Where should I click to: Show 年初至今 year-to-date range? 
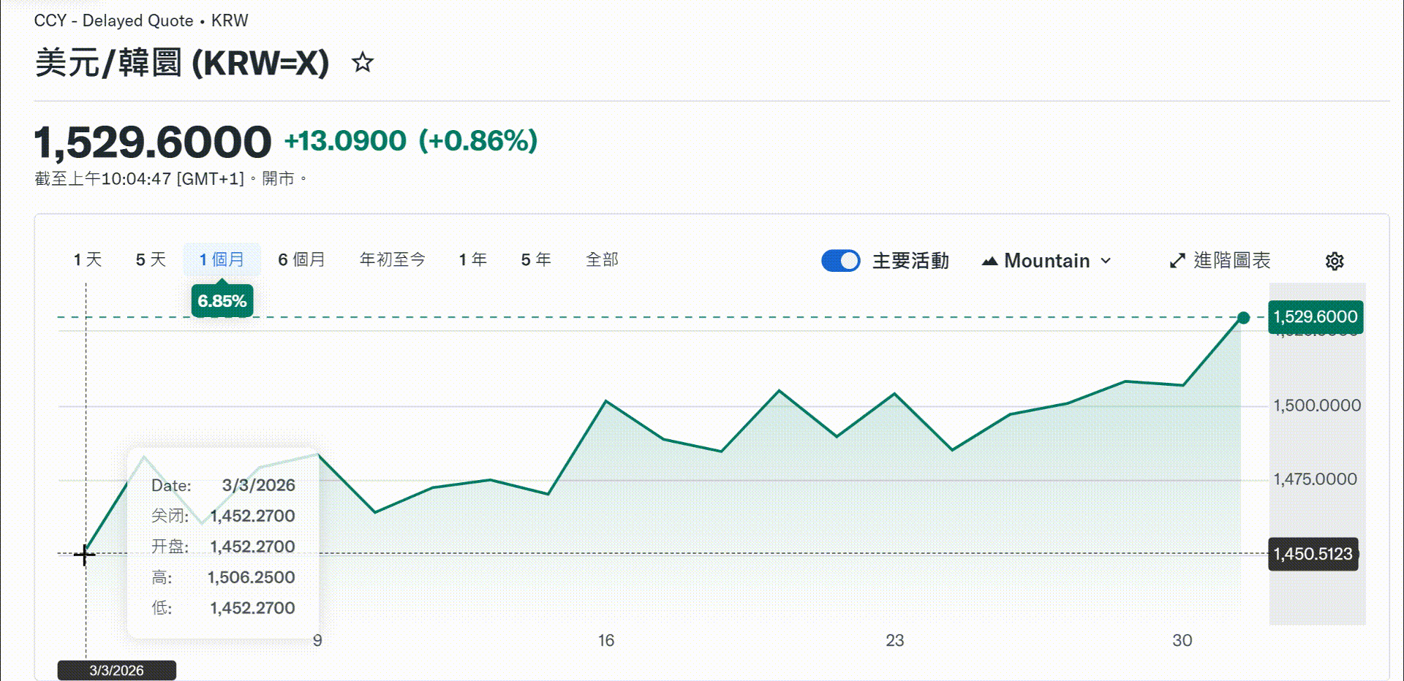click(x=392, y=259)
